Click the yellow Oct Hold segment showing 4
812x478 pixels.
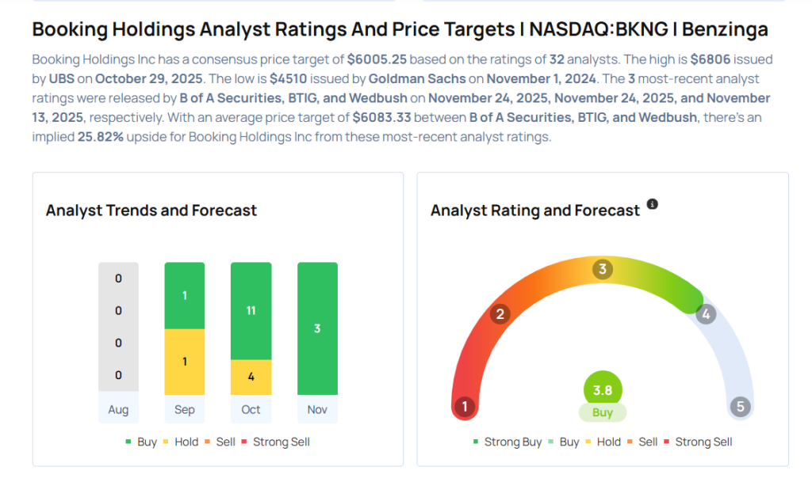[251, 377]
